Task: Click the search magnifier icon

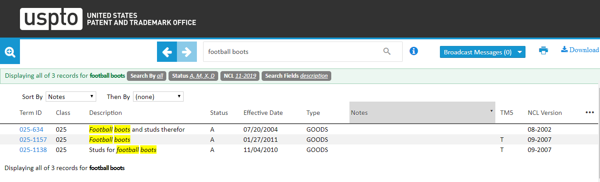Action: (x=387, y=52)
